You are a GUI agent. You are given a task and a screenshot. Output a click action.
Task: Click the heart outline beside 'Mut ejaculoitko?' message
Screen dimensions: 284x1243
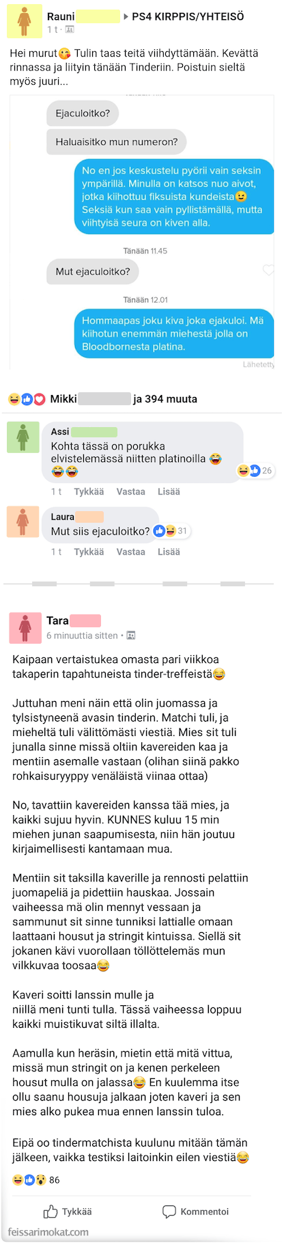[x=269, y=271]
